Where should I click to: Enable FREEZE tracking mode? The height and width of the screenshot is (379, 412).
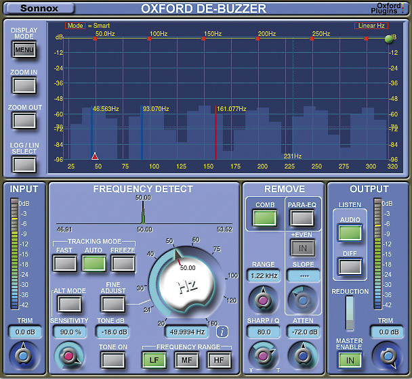tap(123, 263)
